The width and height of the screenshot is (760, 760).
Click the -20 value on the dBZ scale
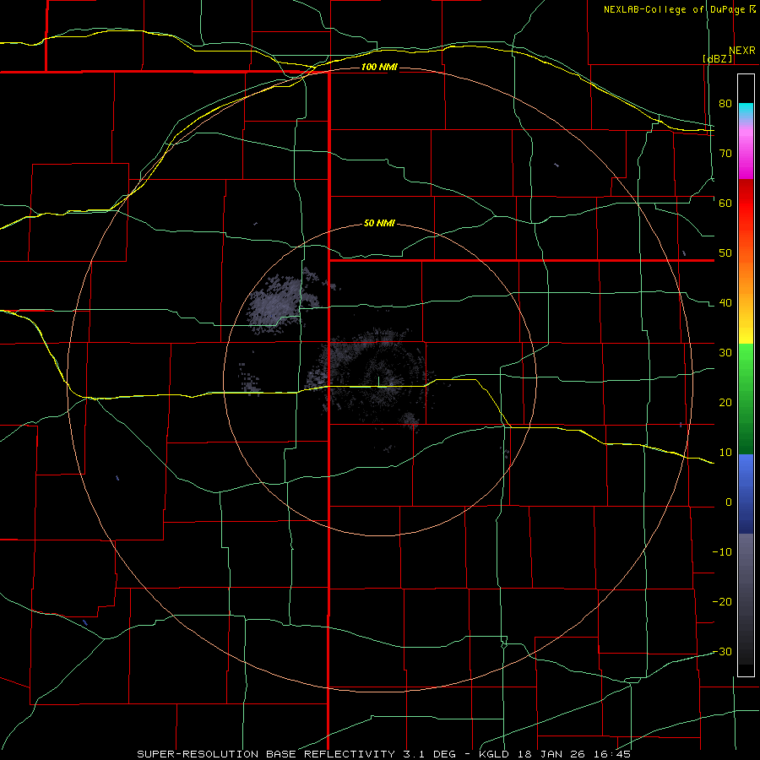click(722, 602)
